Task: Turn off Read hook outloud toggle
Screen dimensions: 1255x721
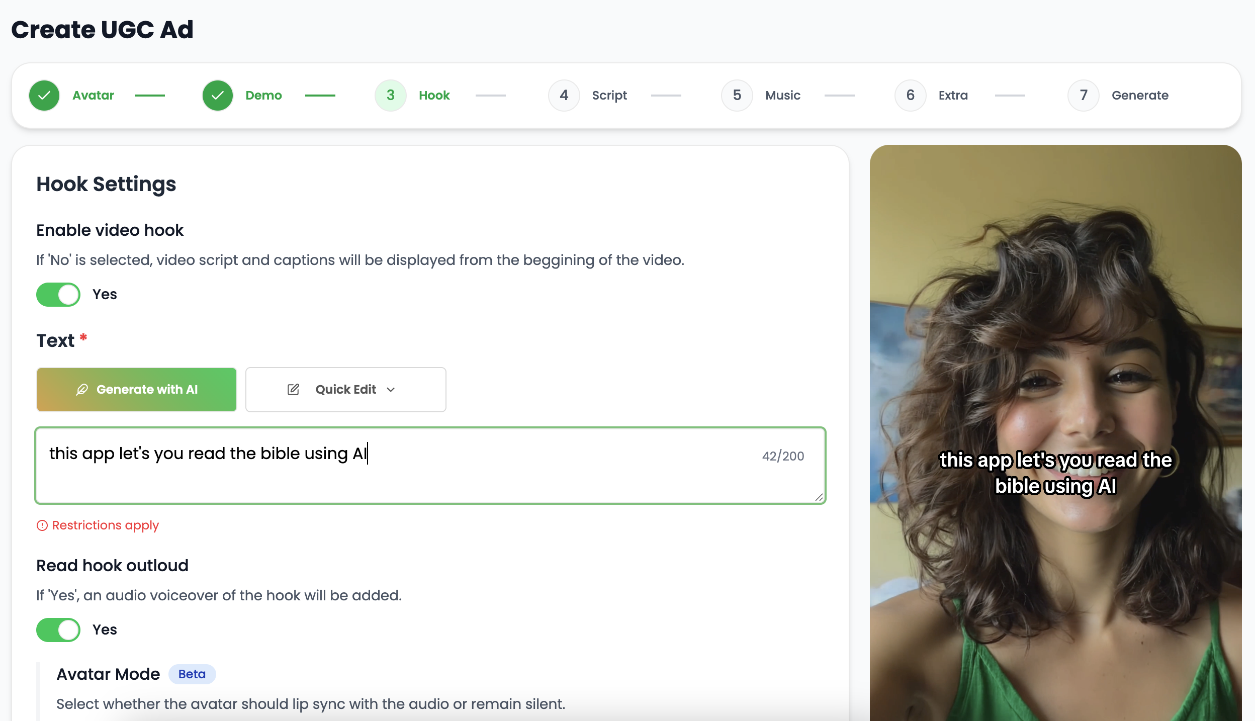Action: pyautogui.click(x=58, y=630)
